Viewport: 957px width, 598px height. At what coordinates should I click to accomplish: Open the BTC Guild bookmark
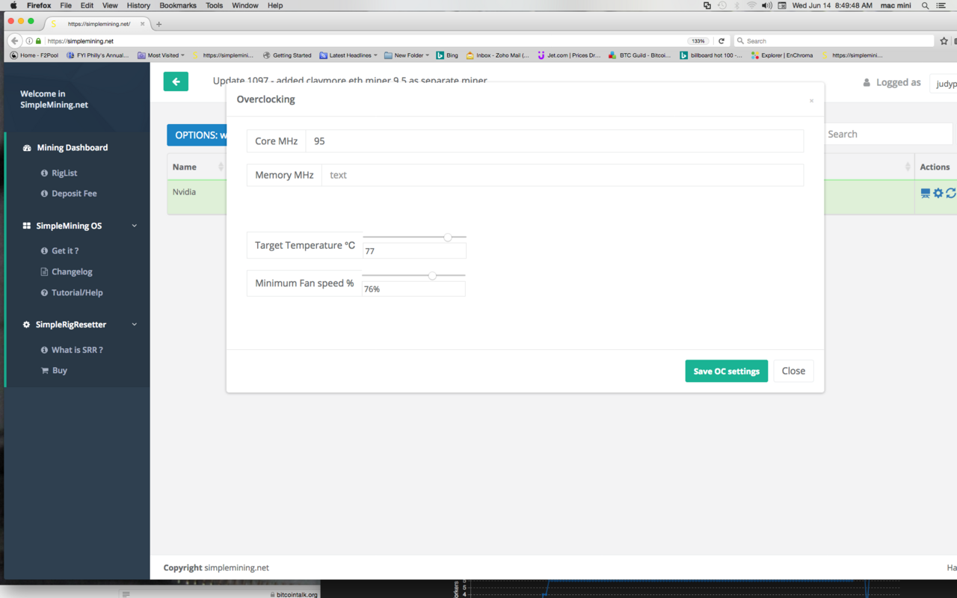[x=640, y=55]
